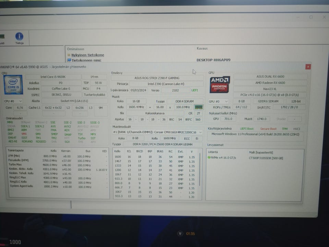Screen dimensions: 329x247
Task: Click the ASUS DUAL RX 6600 field
Action: (x=270, y=77)
